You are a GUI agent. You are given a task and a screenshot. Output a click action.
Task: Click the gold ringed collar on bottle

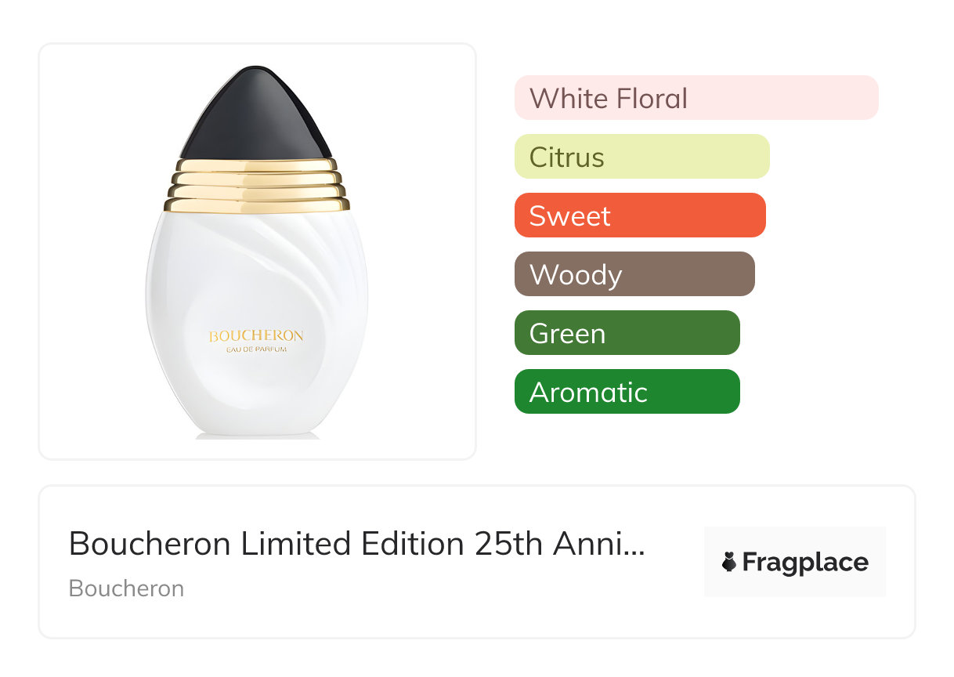(x=256, y=186)
